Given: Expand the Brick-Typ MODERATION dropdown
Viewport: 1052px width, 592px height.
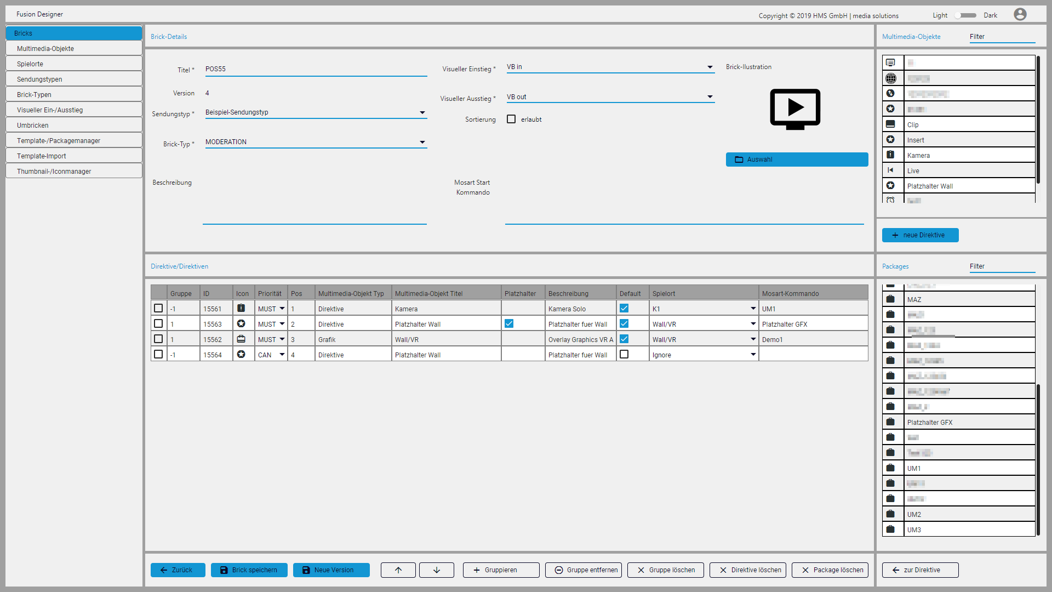Looking at the screenshot, I should point(422,143).
